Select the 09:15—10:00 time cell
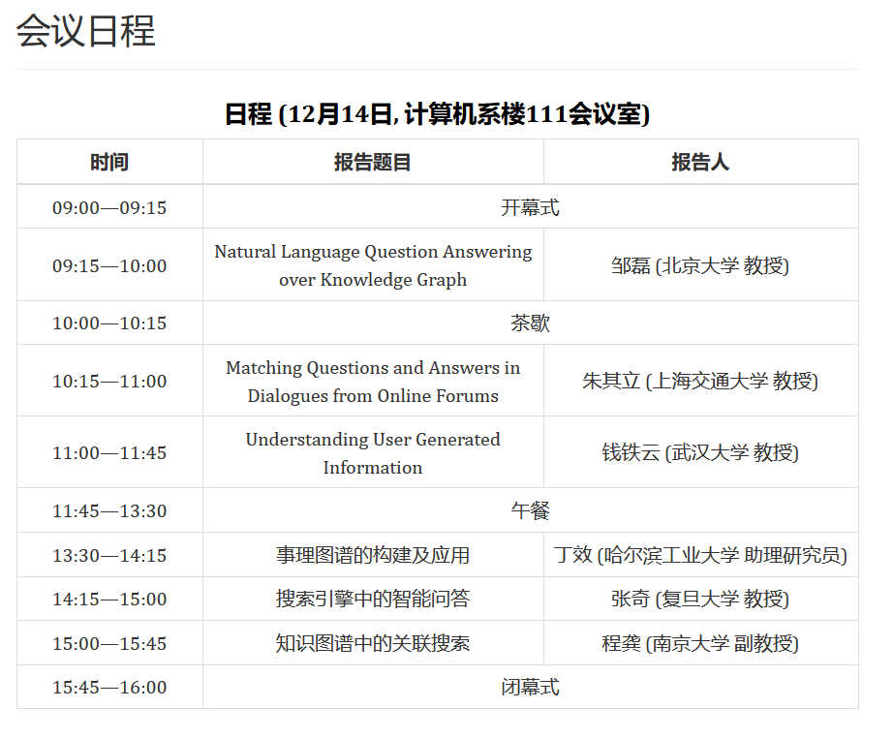The width and height of the screenshot is (894, 739). point(109,265)
